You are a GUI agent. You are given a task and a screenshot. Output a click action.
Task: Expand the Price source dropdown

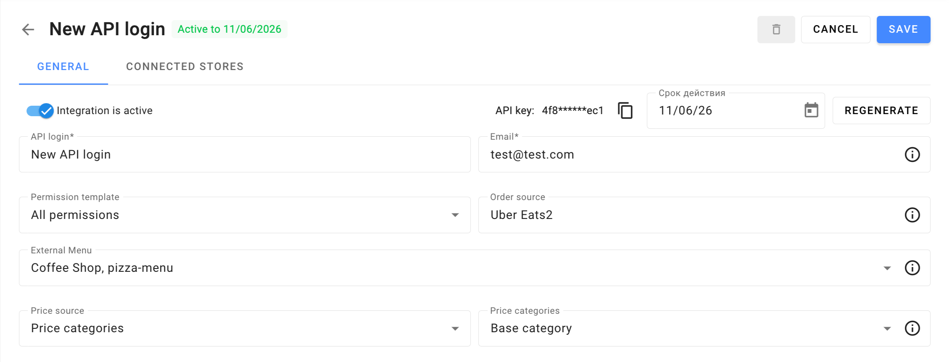click(x=455, y=328)
